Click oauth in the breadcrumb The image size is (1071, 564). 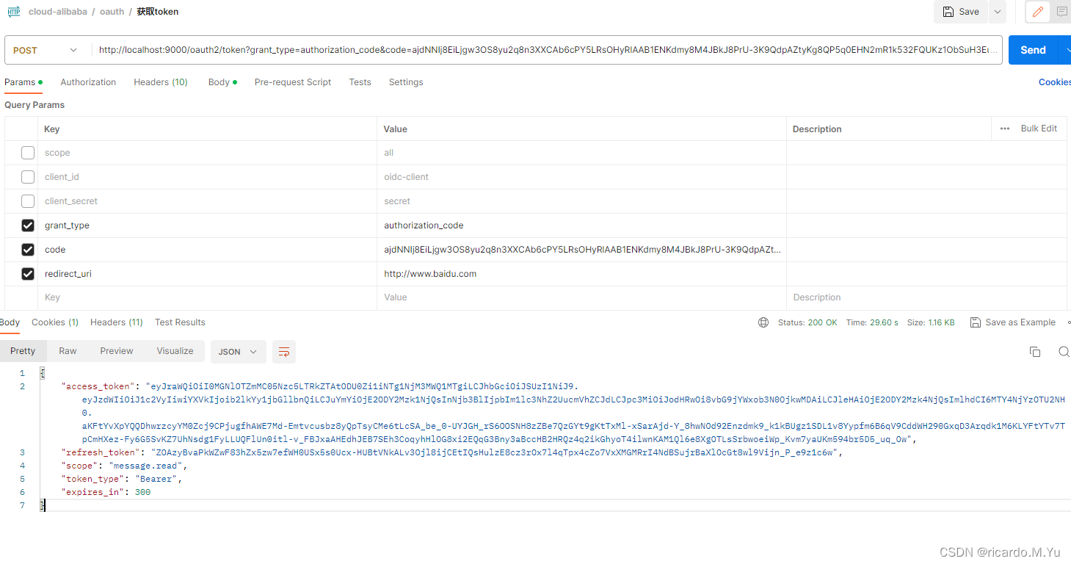tap(112, 12)
